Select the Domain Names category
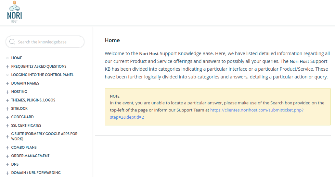 click(x=25, y=83)
